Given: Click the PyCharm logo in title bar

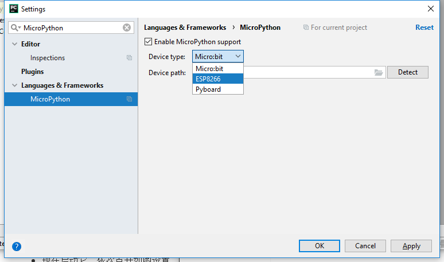Looking at the screenshot, I should tap(13, 9).
